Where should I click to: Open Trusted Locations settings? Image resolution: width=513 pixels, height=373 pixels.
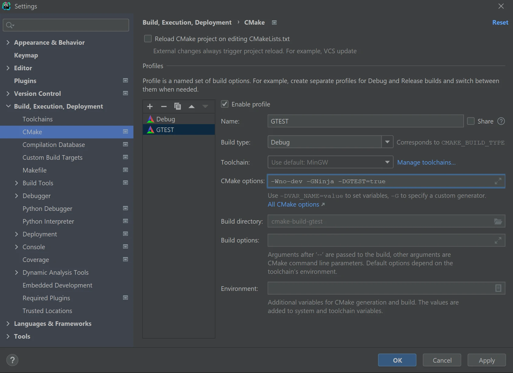click(x=47, y=311)
